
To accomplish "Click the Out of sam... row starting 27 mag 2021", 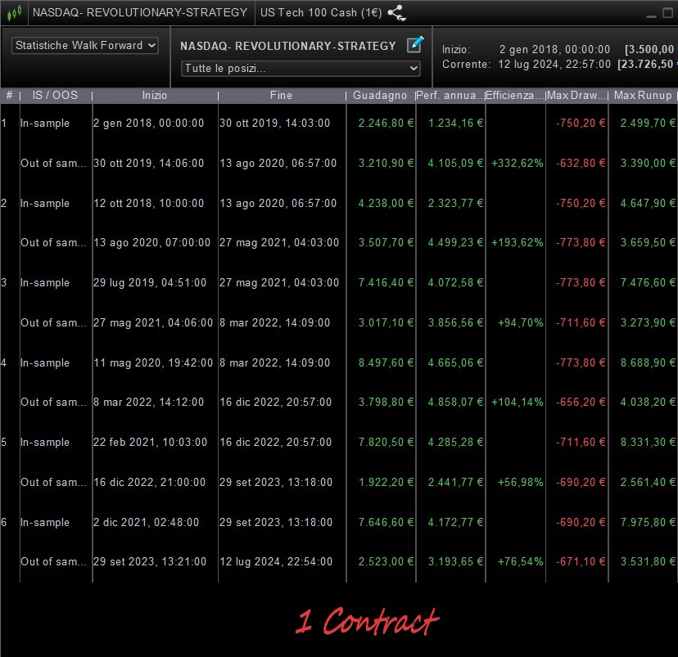I will tap(338, 322).
